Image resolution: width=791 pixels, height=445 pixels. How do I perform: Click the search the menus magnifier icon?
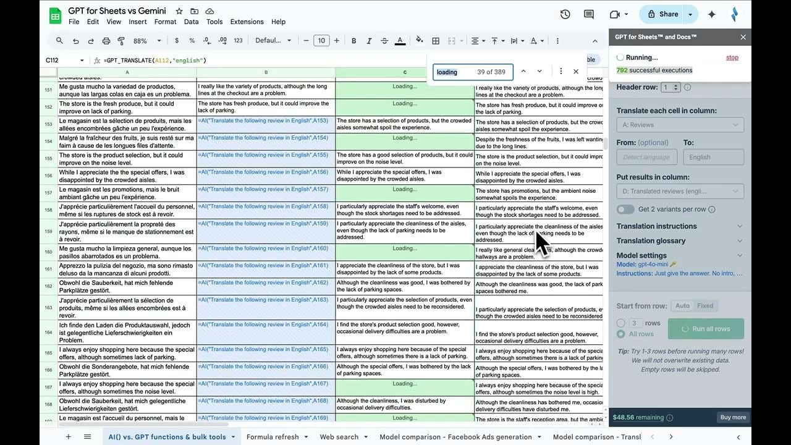(x=59, y=41)
